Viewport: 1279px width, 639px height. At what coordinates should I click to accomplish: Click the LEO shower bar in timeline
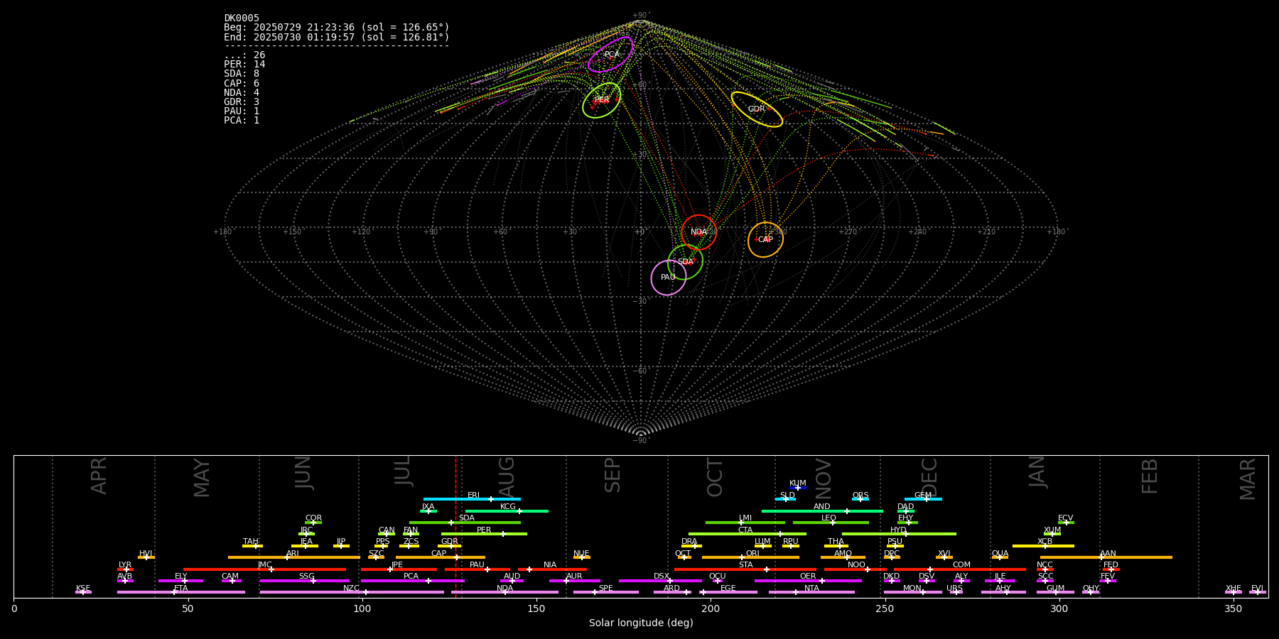click(x=831, y=523)
